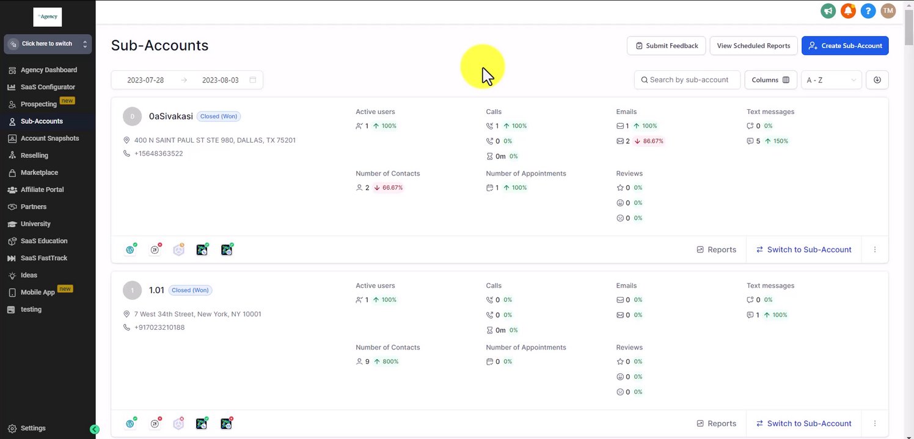Image resolution: width=914 pixels, height=439 pixels.
Task: Open the megaphone announcements icon
Action: 828,10
